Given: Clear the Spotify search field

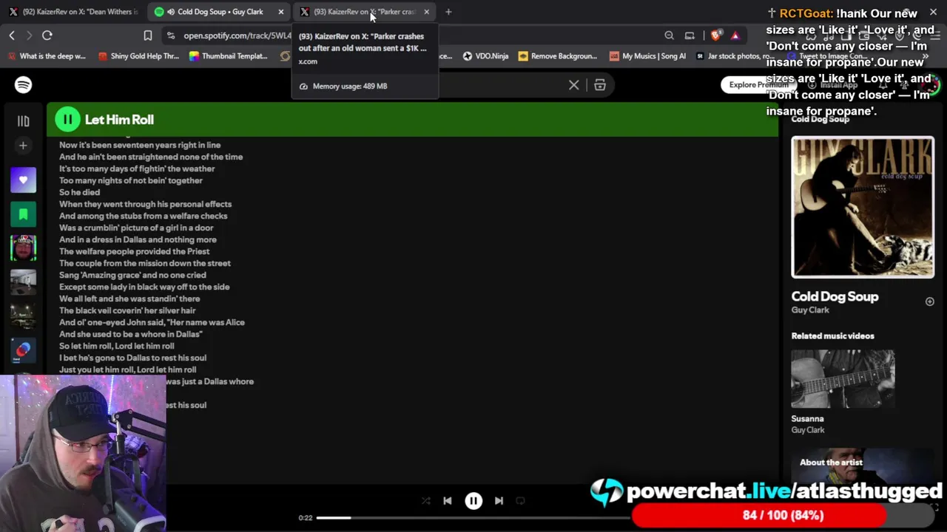Looking at the screenshot, I should [x=573, y=85].
